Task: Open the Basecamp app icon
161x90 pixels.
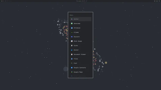Action: tap(72, 23)
